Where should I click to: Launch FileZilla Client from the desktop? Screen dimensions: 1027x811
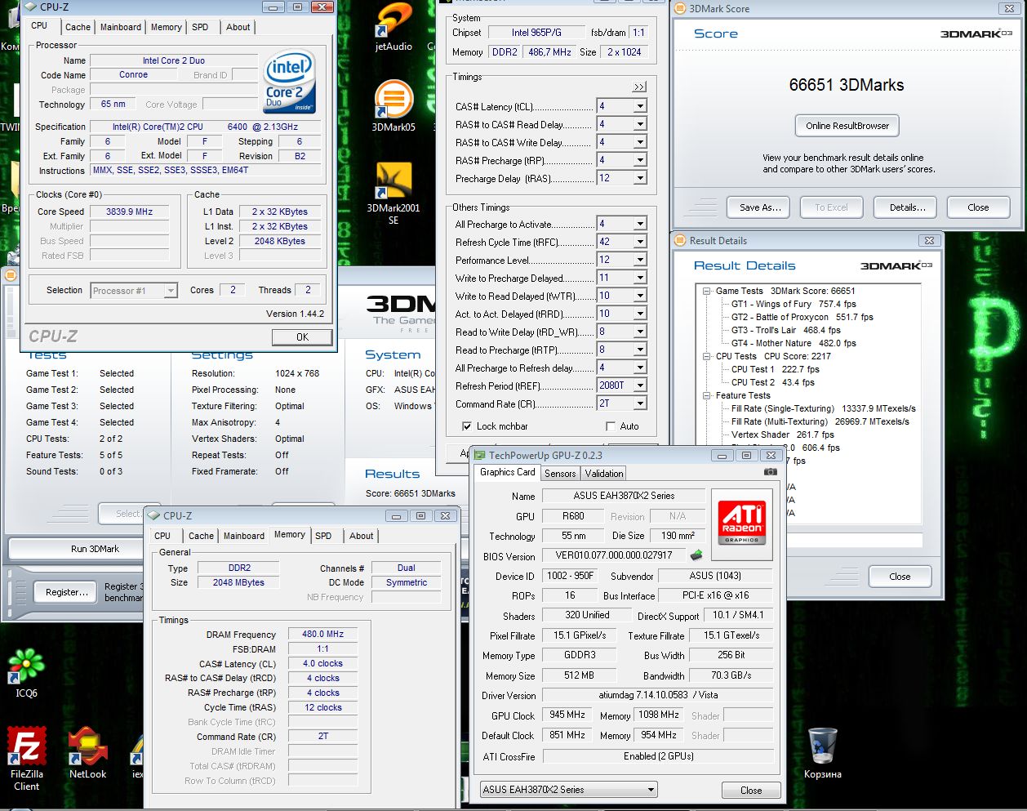pos(26,759)
